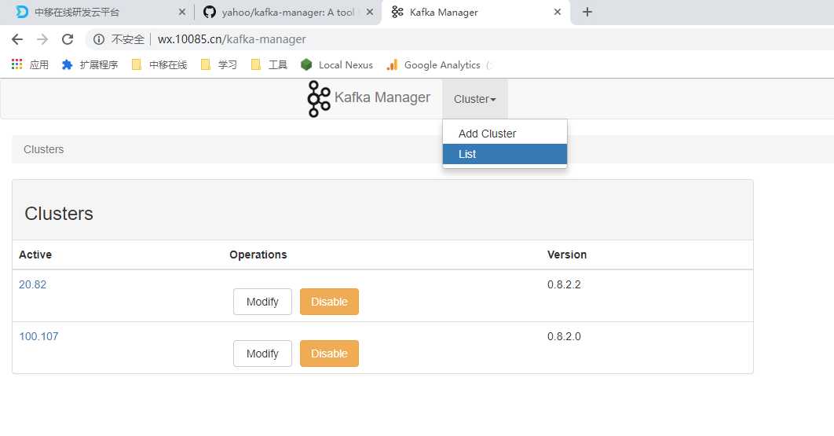Click the Clusters breadcrumb text

[44, 149]
